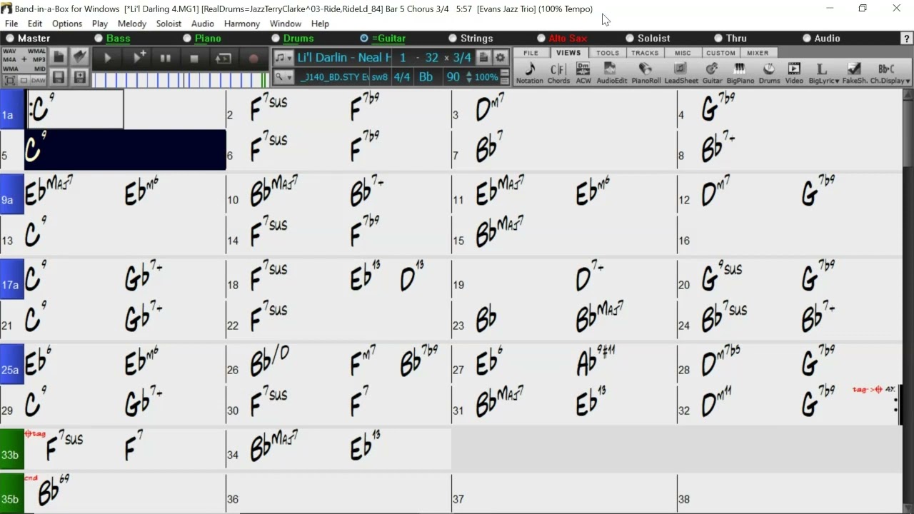Click the 3/4 chorus count setting

tap(463, 58)
